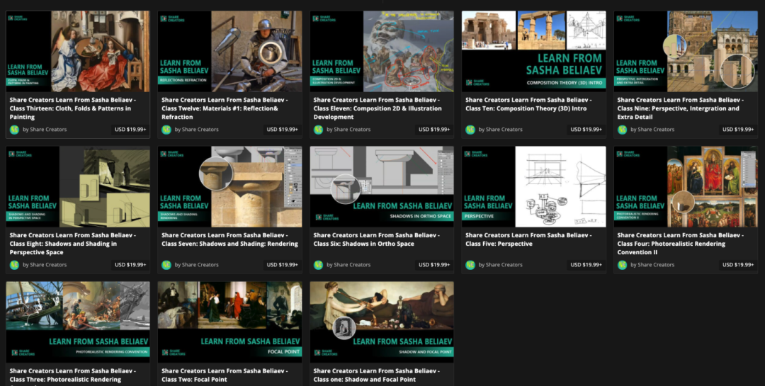This screenshot has height=386, width=765.
Task: Click the Class Six: Shadows in Ortho Space title
Action: [x=376, y=239]
